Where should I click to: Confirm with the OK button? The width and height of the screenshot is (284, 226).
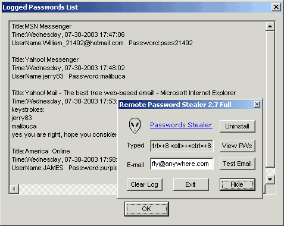tap(146, 209)
